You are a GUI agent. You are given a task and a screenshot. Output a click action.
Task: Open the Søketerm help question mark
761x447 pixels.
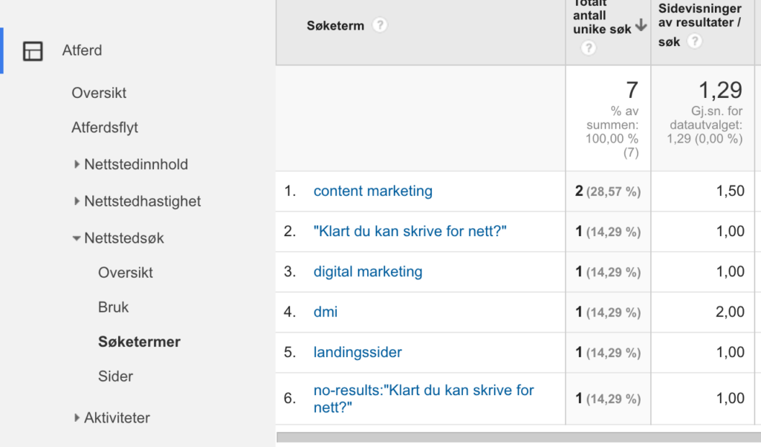[380, 25]
